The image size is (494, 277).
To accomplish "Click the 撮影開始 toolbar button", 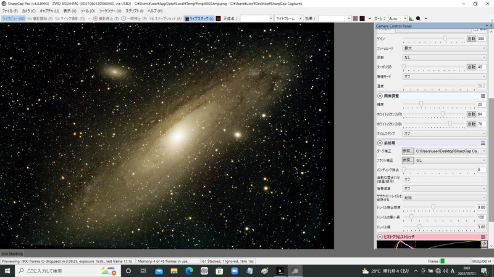I will click(40, 18).
